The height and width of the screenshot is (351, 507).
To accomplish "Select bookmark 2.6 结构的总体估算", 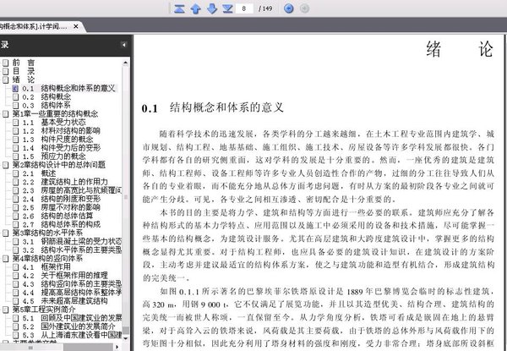I will pos(57,216).
